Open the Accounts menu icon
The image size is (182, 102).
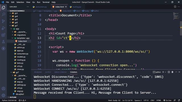point(3,89)
